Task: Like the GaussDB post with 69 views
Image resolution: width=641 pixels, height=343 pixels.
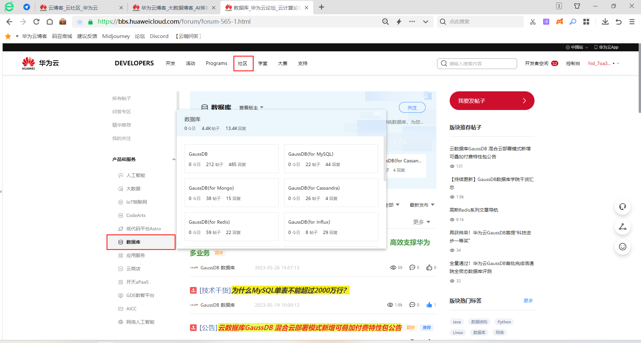Action: click(429, 267)
